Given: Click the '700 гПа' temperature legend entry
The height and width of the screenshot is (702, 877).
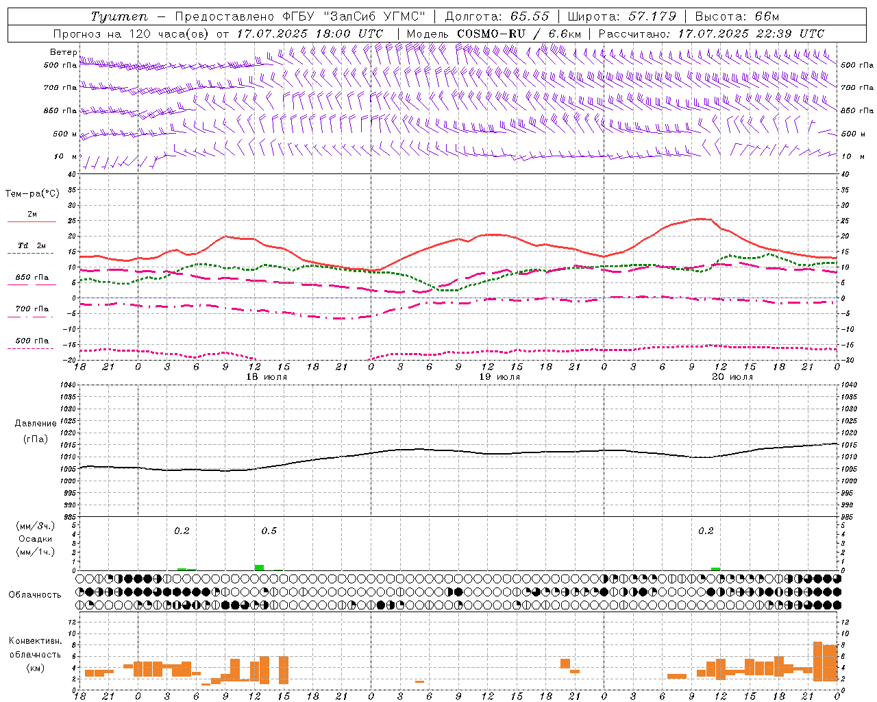Looking at the screenshot, I should 32,309.
